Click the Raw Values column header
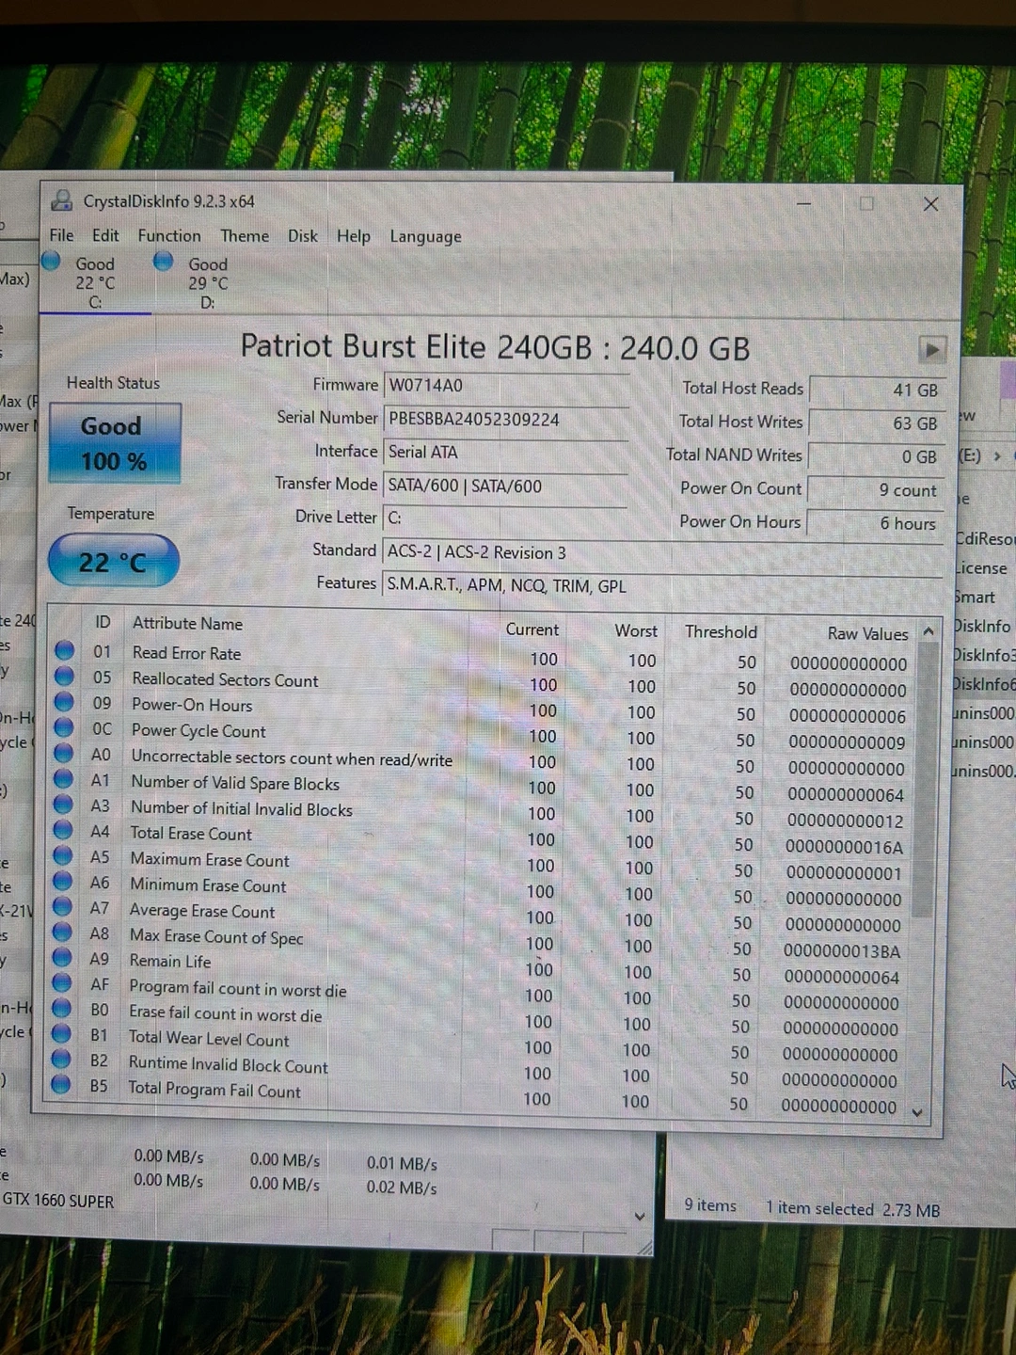The height and width of the screenshot is (1355, 1016). point(867,633)
